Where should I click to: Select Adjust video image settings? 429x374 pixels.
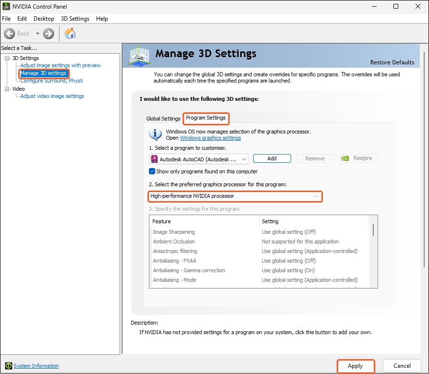click(52, 96)
